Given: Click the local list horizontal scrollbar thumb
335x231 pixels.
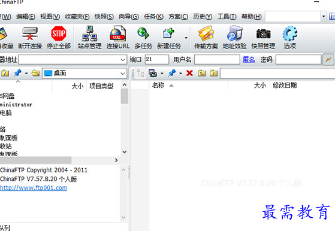Looking at the screenshot, I should tap(35, 160).
